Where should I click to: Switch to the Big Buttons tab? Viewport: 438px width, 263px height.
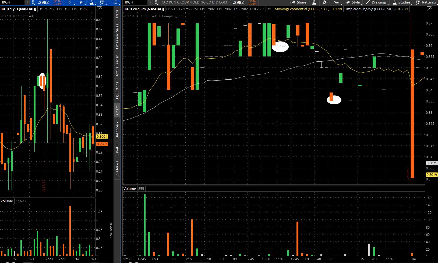pos(117,91)
